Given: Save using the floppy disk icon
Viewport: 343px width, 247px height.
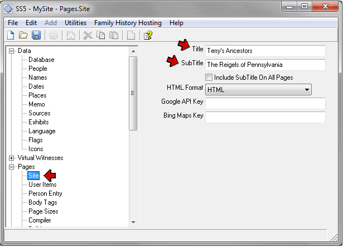Looking at the screenshot, I should click(x=36, y=35).
